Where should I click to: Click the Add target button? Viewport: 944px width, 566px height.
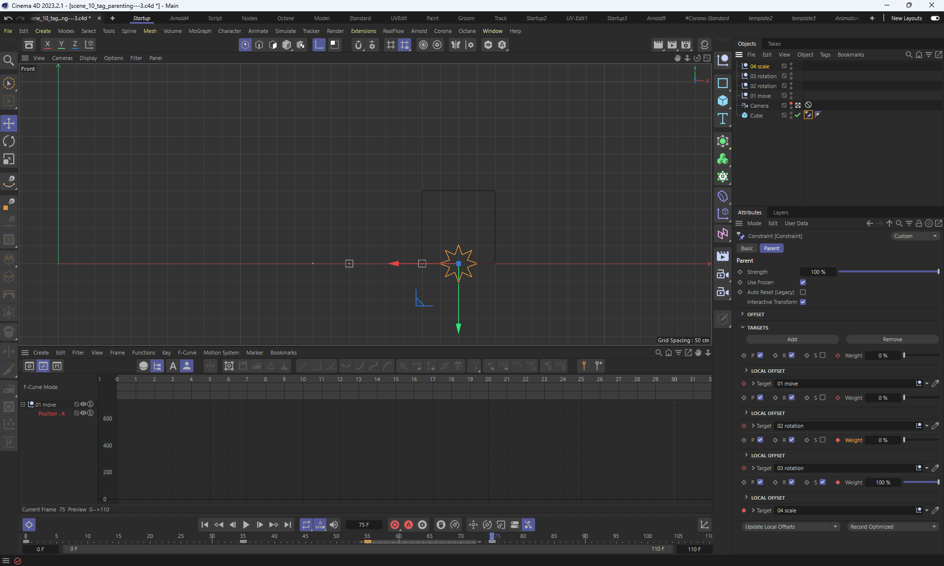pyautogui.click(x=792, y=339)
